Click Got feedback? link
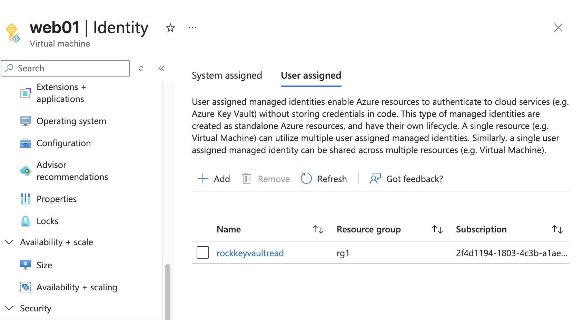583x320 pixels. [x=415, y=179]
